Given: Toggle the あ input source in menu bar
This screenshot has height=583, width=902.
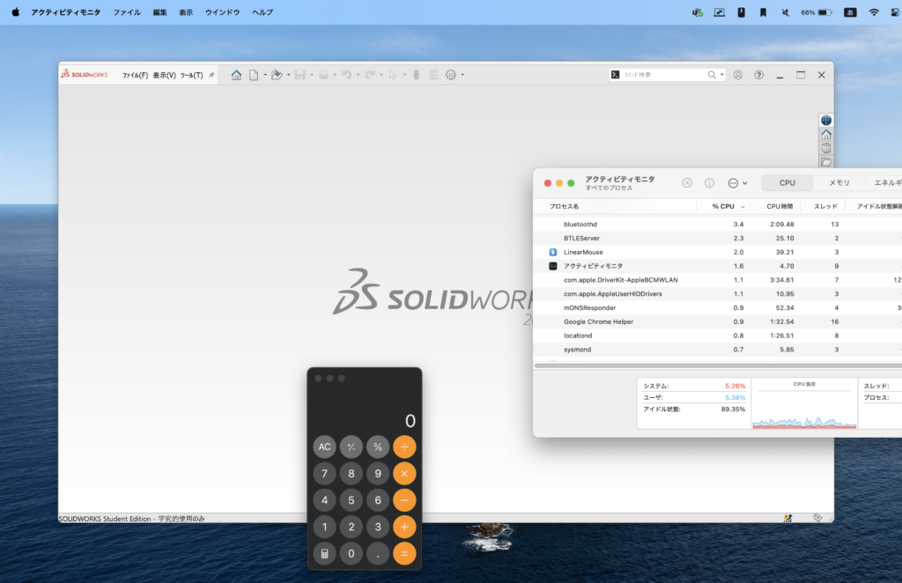Looking at the screenshot, I should tap(850, 12).
